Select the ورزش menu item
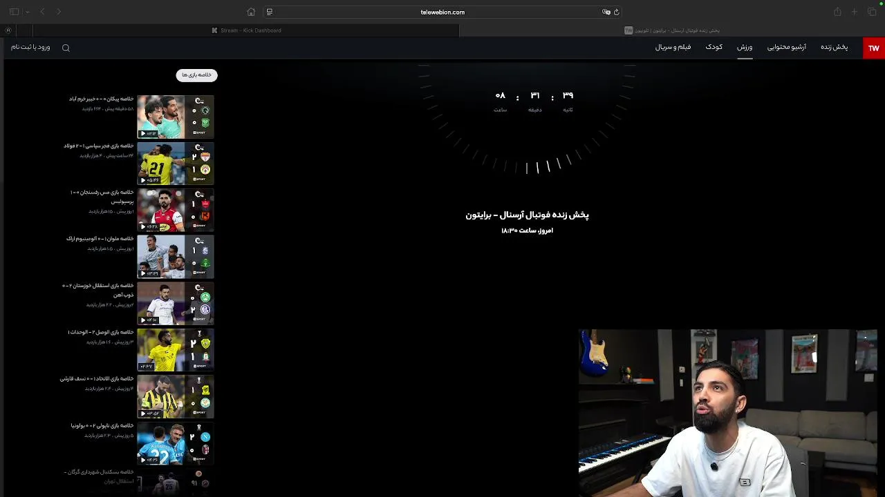The height and width of the screenshot is (497, 885). pyautogui.click(x=745, y=47)
